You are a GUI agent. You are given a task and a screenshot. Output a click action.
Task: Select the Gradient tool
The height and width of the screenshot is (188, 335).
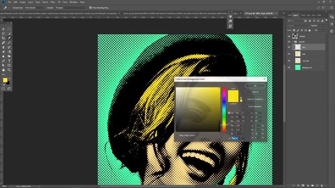tap(9, 52)
